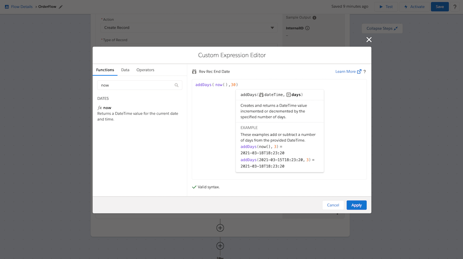This screenshot has height=259, width=463.
Task: Go back to Flow Details
Action: tap(22, 6)
